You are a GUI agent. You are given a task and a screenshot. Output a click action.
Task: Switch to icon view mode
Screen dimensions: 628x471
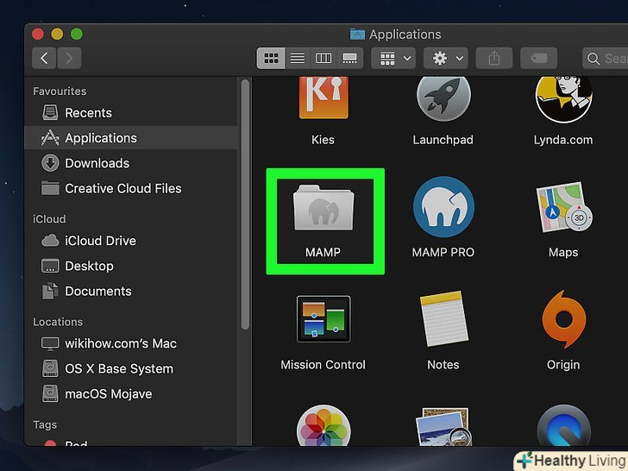(x=271, y=59)
